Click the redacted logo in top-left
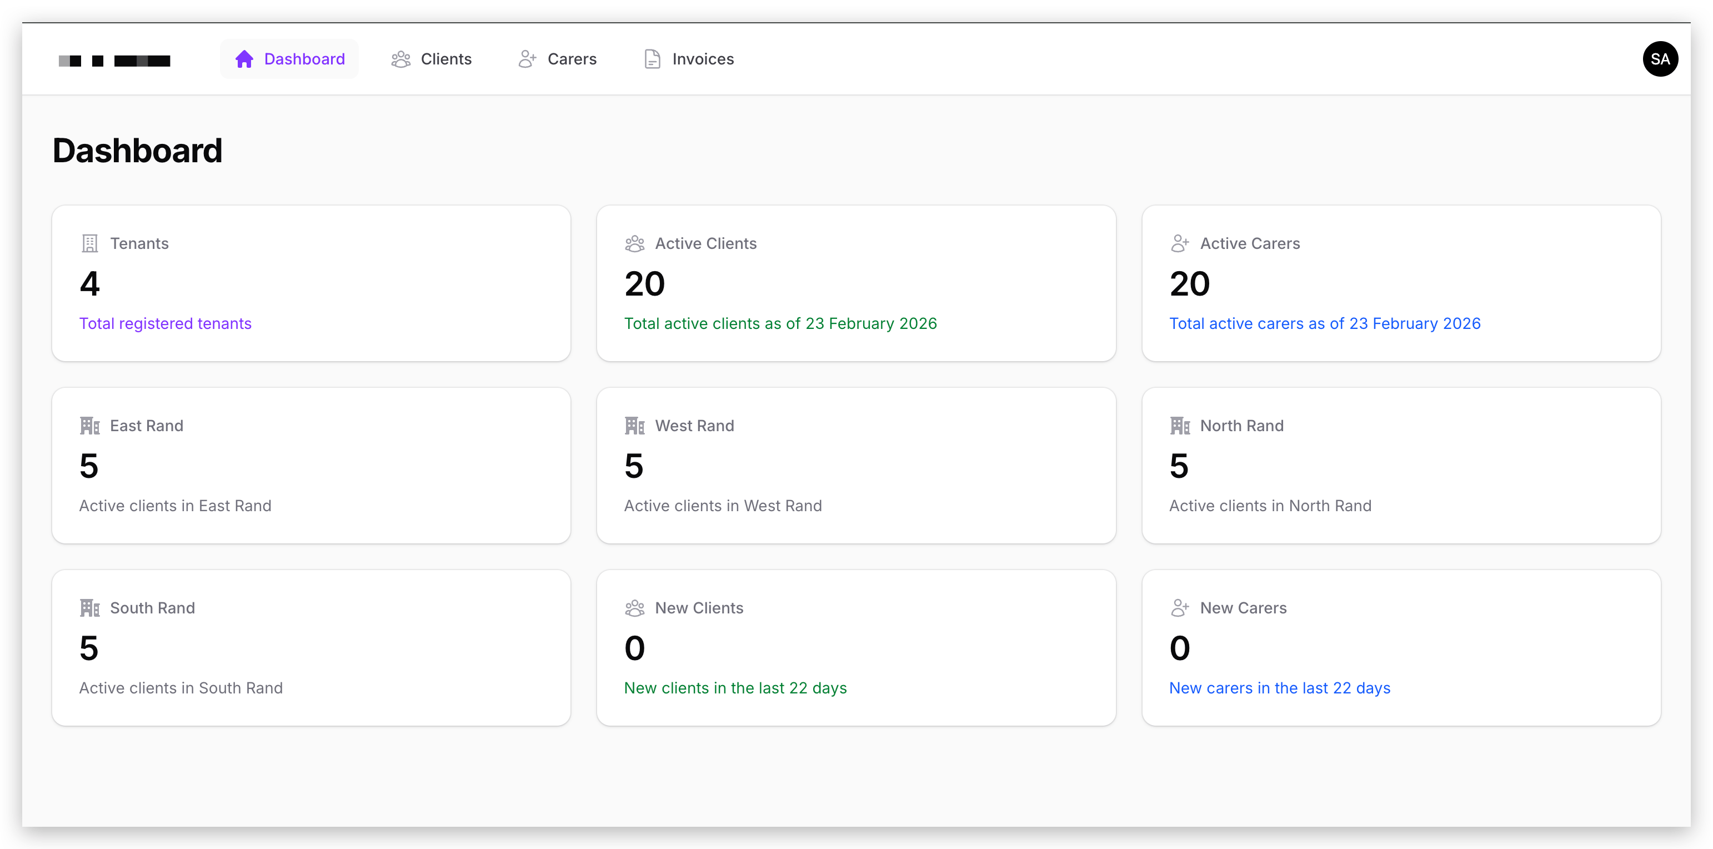1713x849 pixels. coord(114,61)
